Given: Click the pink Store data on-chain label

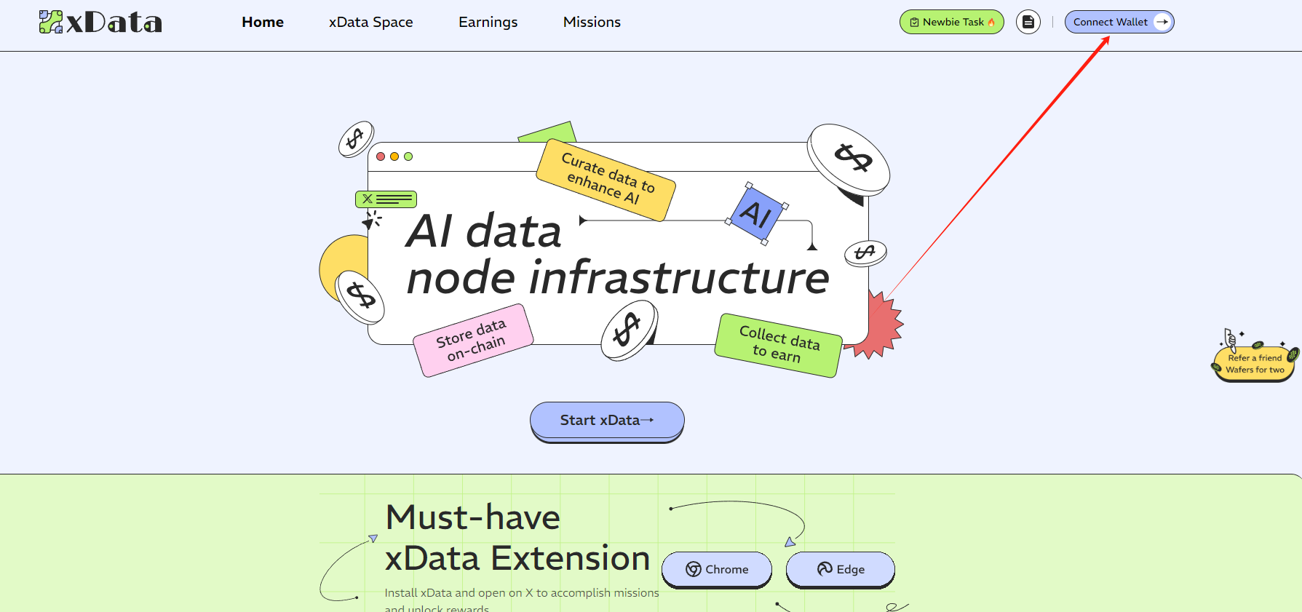Looking at the screenshot, I should [473, 340].
